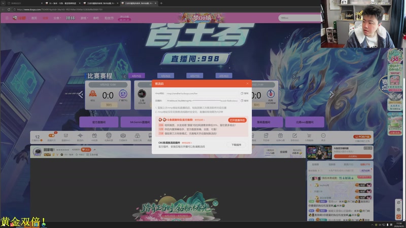Click the 梦幻小镇 header banner
This screenshot has width=406, height=228.
click(x=201, y=18)
